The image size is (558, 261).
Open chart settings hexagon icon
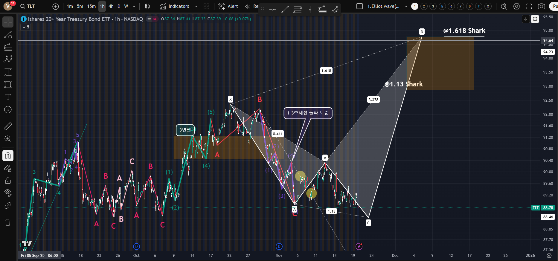coord(516,6)
